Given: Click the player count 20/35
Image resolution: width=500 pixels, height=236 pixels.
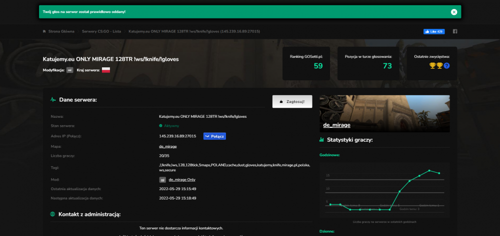Looking at the screenshot, I should point(164,156).
